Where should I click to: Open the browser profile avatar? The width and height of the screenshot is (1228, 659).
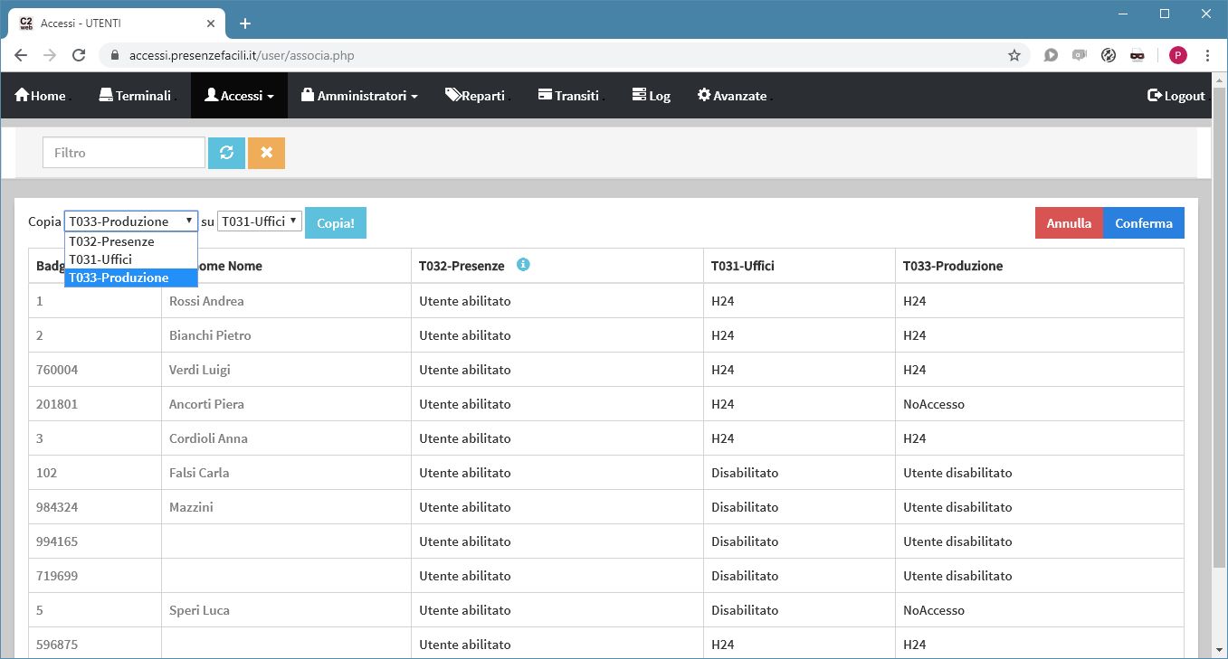point(1177,55)
